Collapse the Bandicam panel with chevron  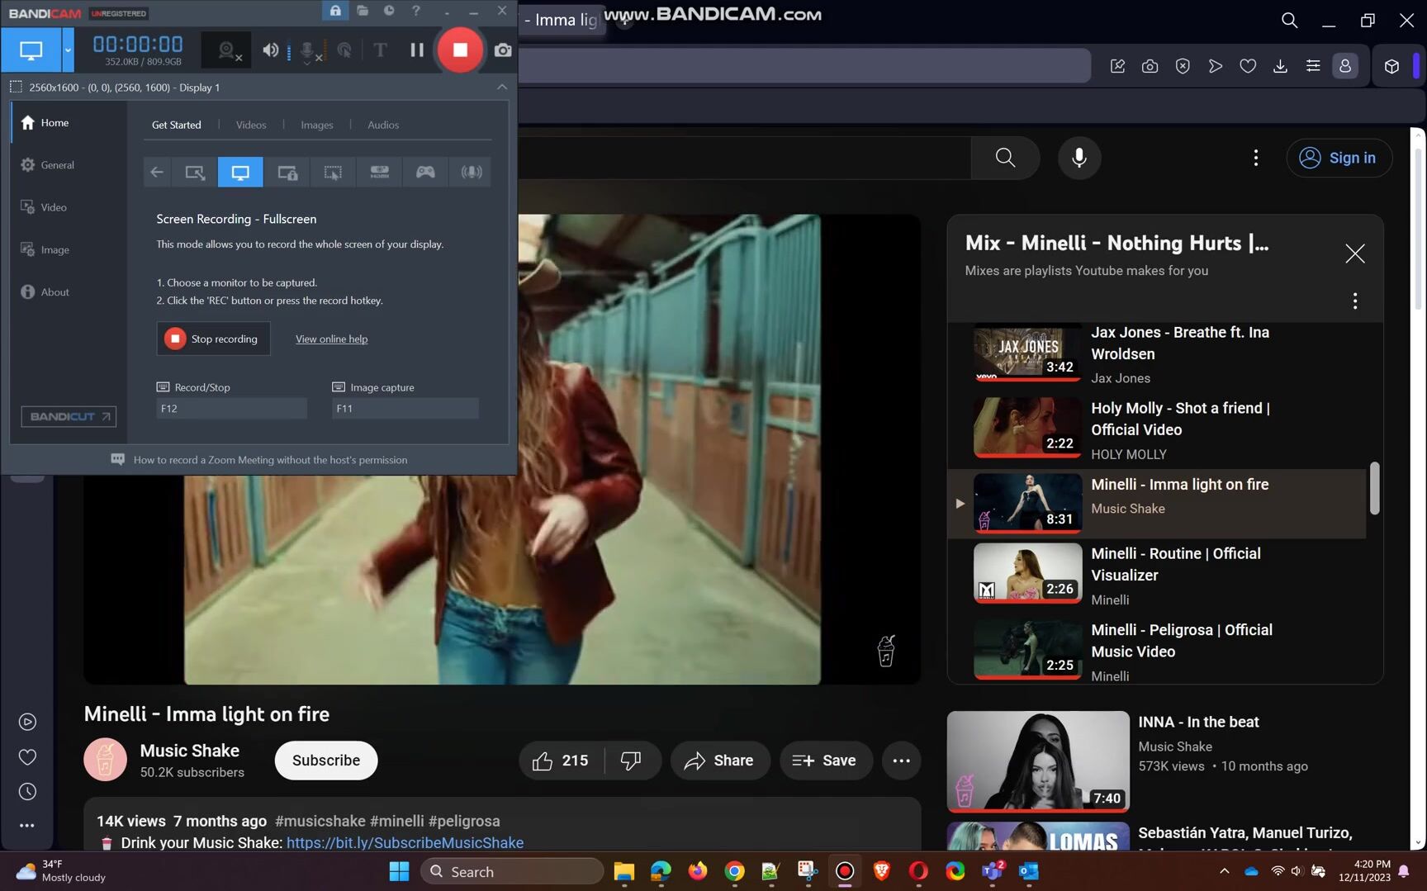click(x=502, y=87)
